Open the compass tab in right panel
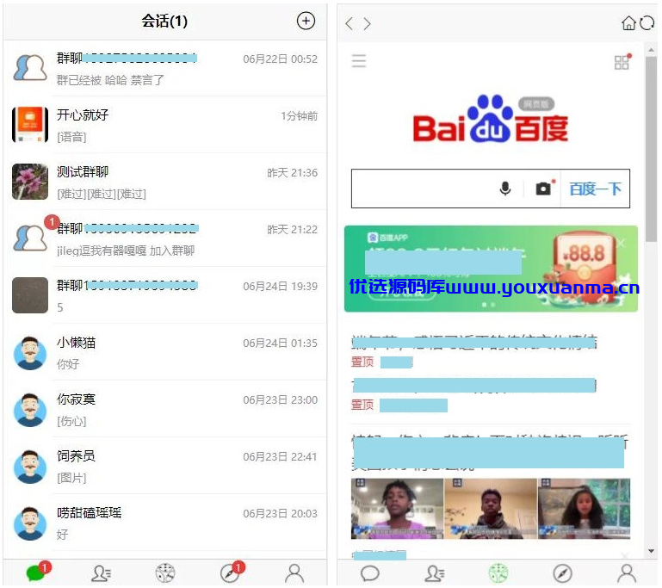 coord(562,573)
